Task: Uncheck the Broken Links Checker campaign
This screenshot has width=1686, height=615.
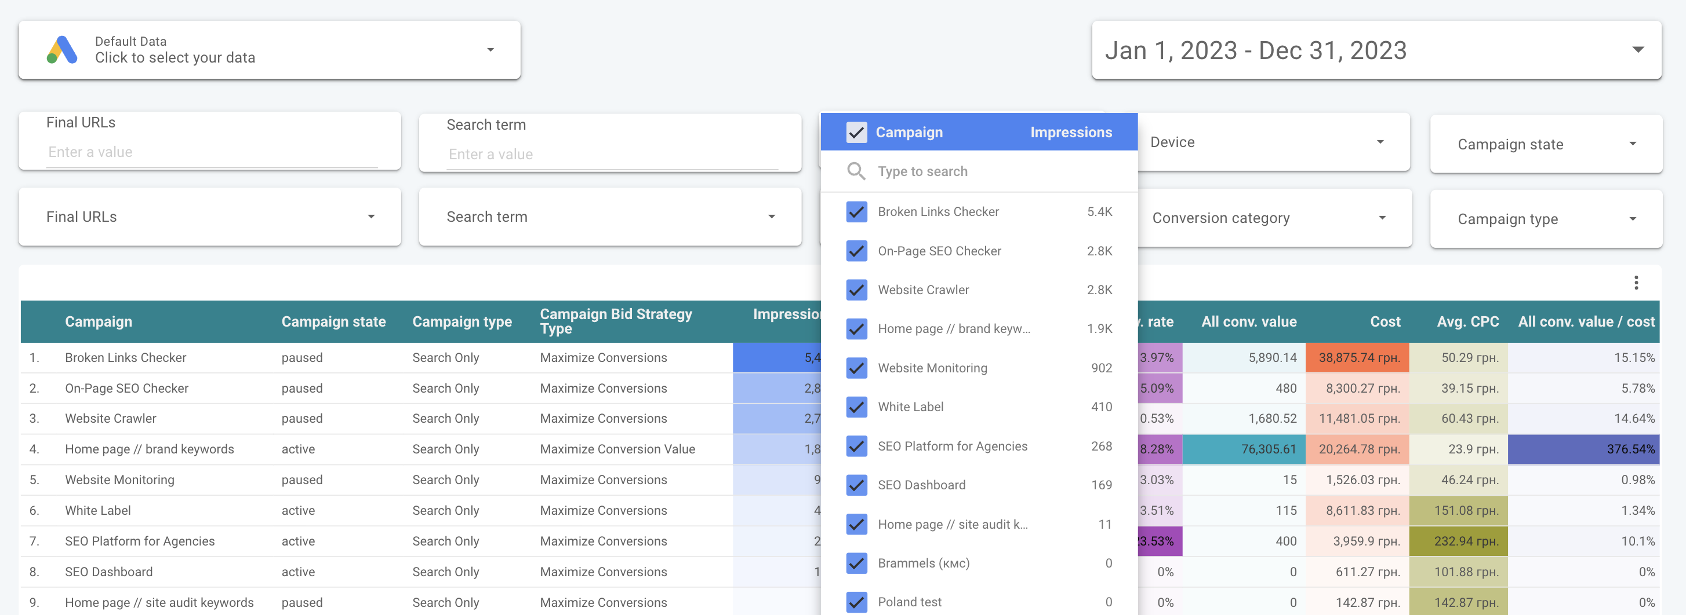Action: [856, 212]
